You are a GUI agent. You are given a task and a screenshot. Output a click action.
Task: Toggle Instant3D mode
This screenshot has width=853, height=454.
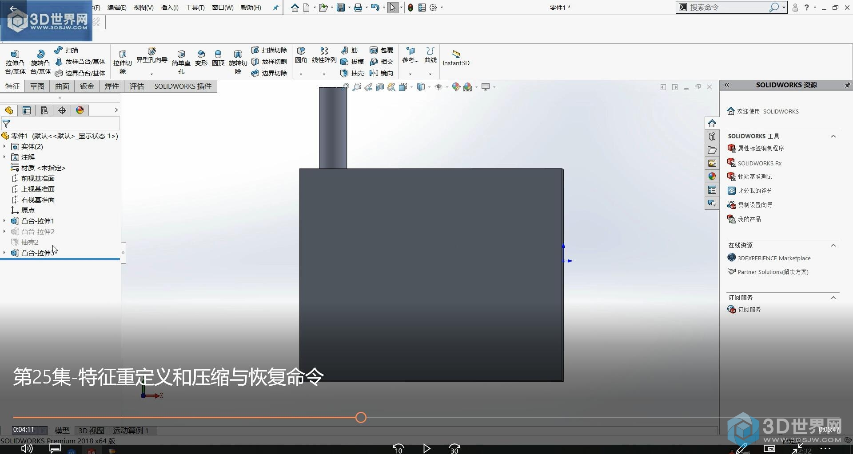click(456, 58)
